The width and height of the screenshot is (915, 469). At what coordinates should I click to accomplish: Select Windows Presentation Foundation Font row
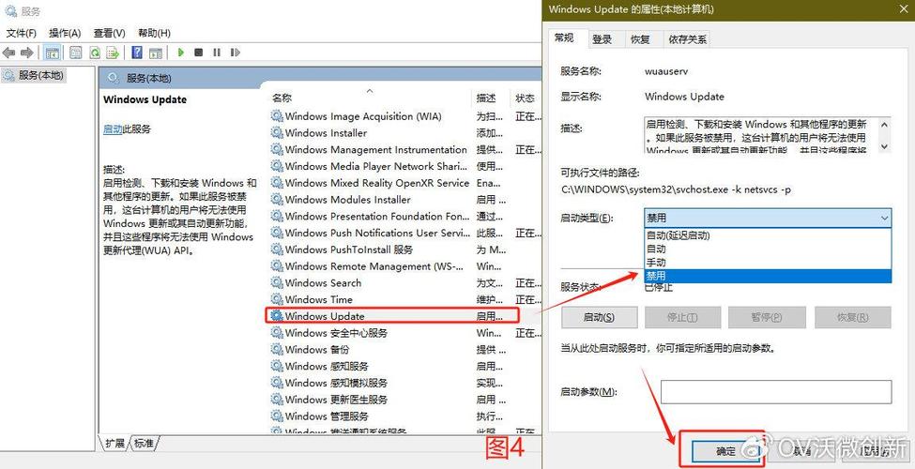pos(405,217)
